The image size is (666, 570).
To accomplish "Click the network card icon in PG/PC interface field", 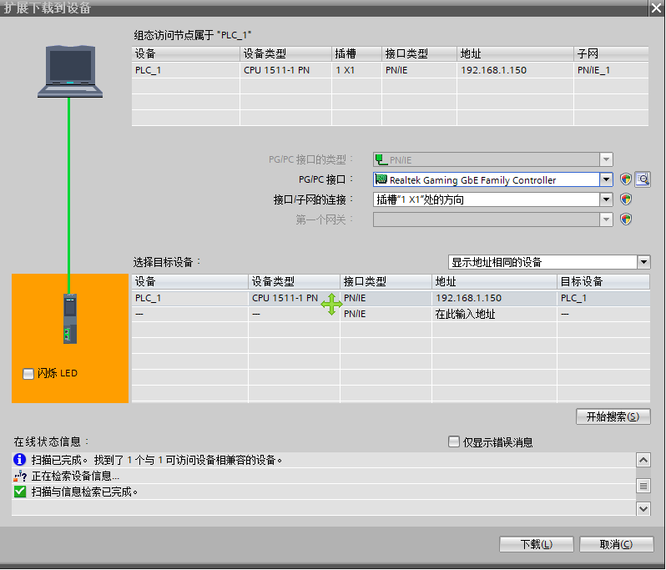I will pos(381,179).
